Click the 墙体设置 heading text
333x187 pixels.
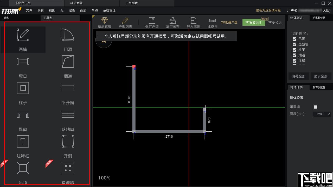(297, 98)
